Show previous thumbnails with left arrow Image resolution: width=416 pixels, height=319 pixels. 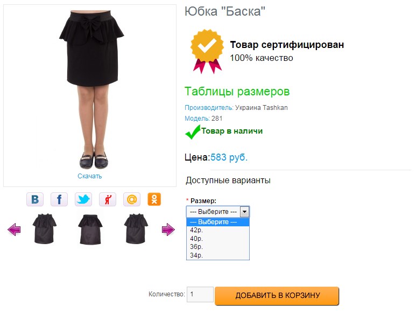tap(14, 230)
